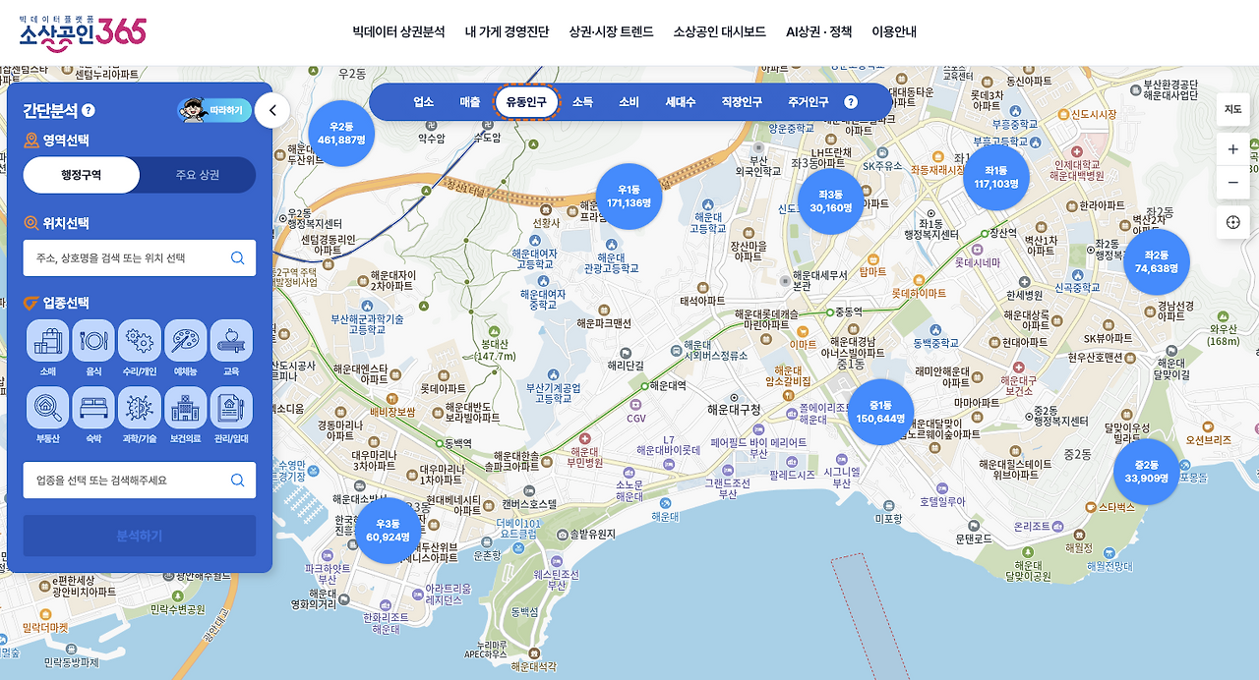Collapse the 간단분석 side panel
1259x680 pixels.
coord(271,111)
